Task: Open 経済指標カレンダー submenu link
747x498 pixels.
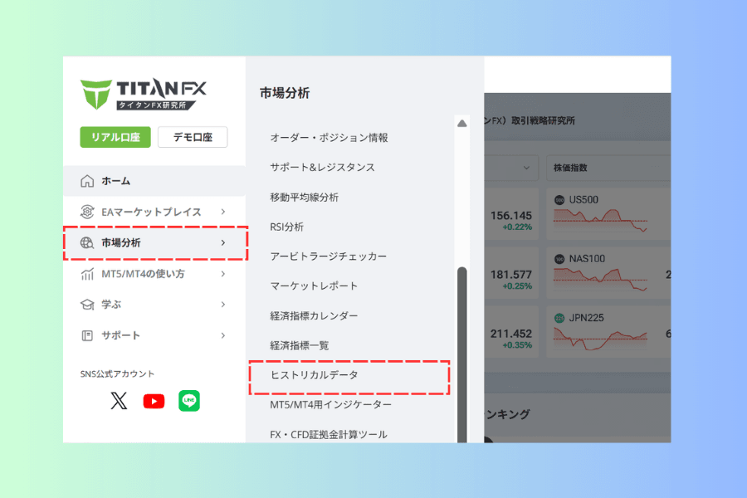Action: click(x=314, y=316)
